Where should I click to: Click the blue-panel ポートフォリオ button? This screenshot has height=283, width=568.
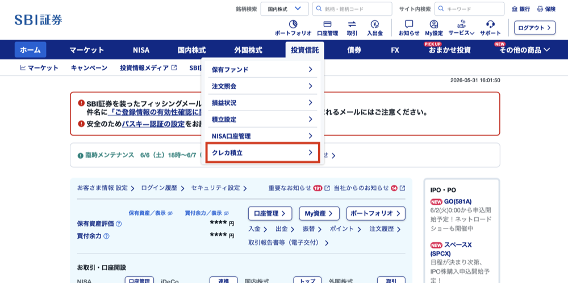coord(375,213)
